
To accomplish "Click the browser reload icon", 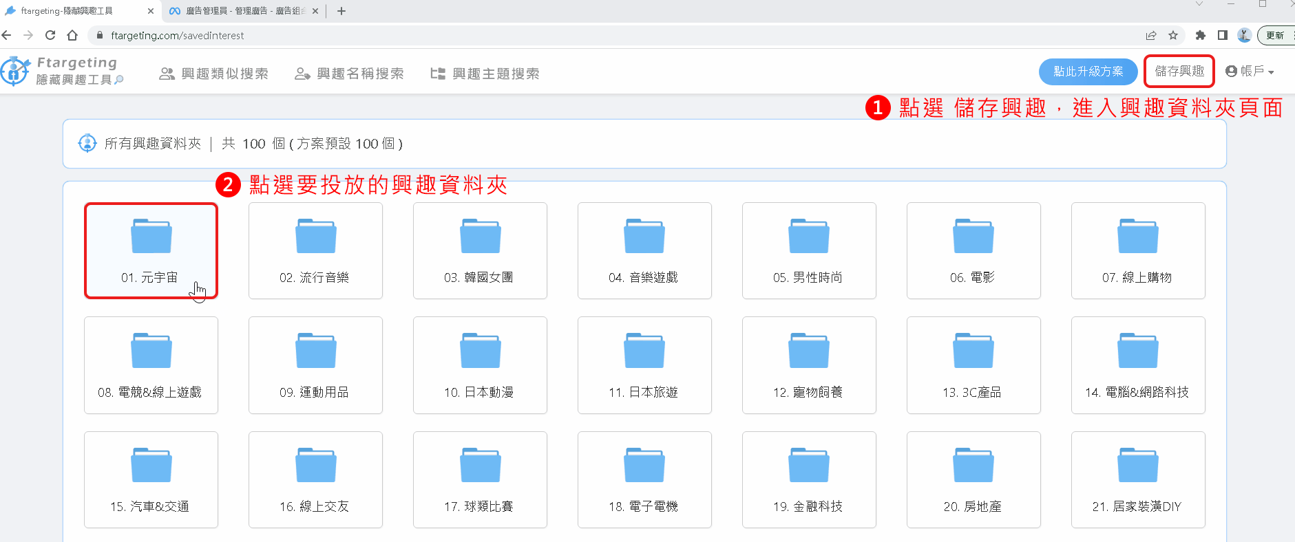I will (x=50, y=35).
